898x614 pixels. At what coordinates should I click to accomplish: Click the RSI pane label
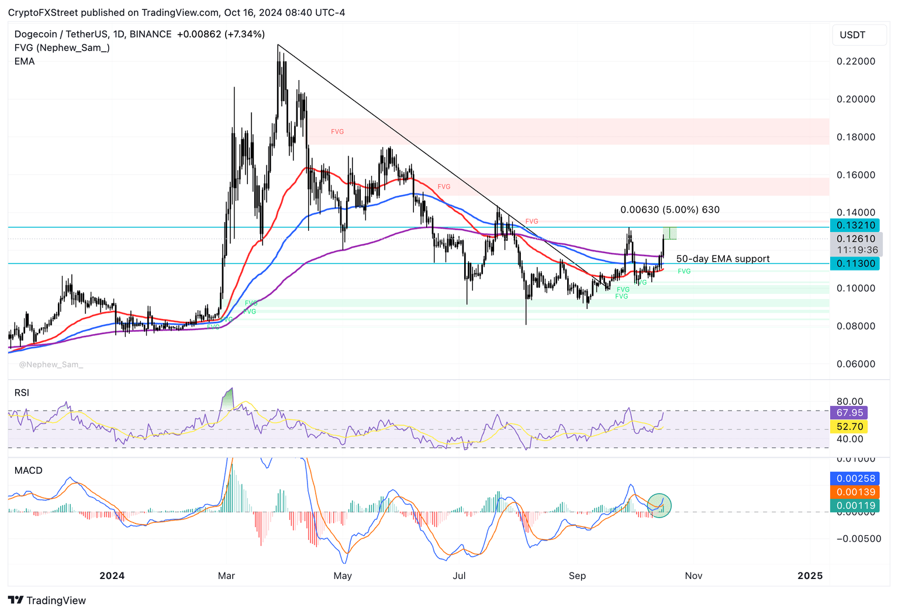pos(22,393)
